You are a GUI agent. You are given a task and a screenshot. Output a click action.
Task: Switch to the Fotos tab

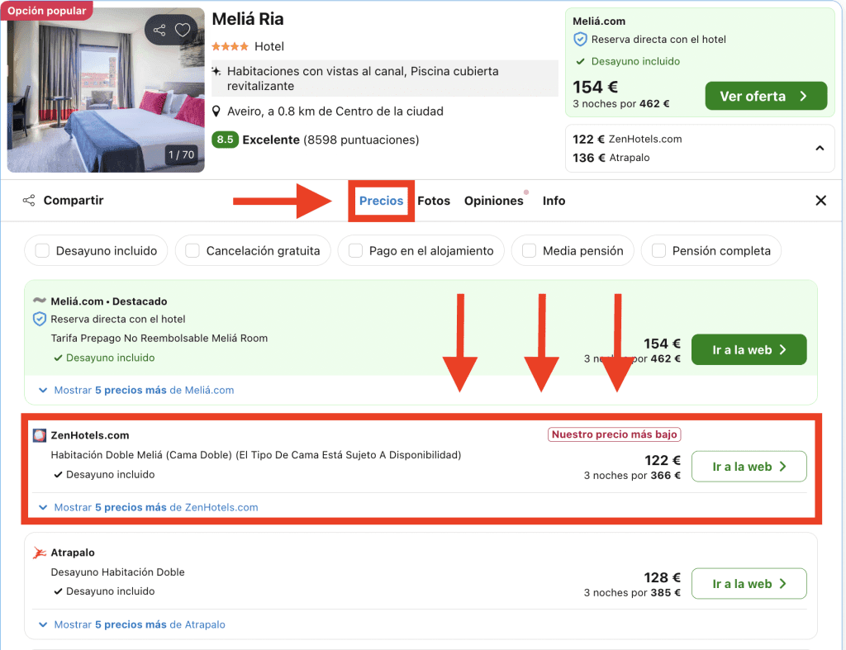click(x=434, y=201)
